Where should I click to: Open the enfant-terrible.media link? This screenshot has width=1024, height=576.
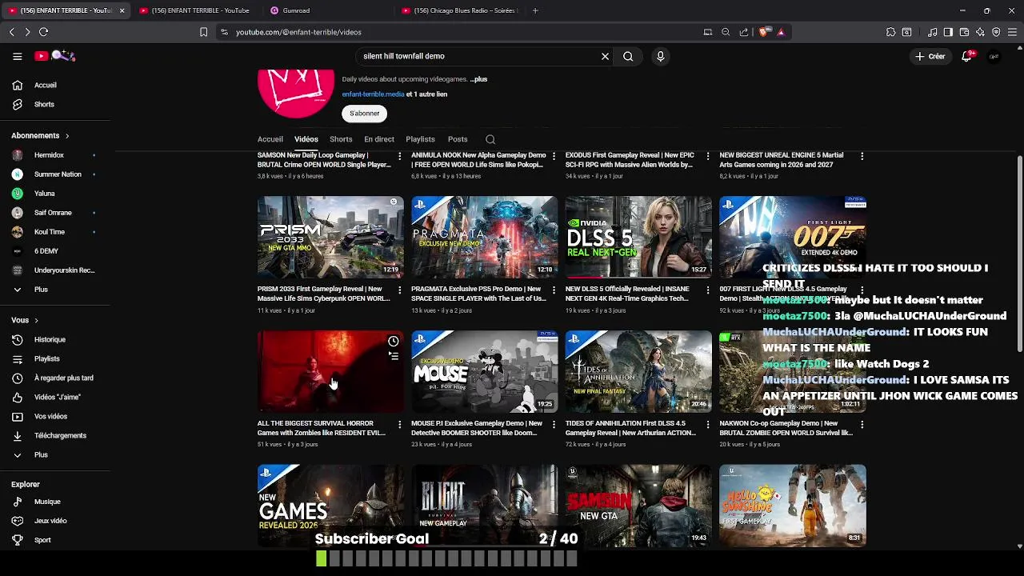(373, 94)
